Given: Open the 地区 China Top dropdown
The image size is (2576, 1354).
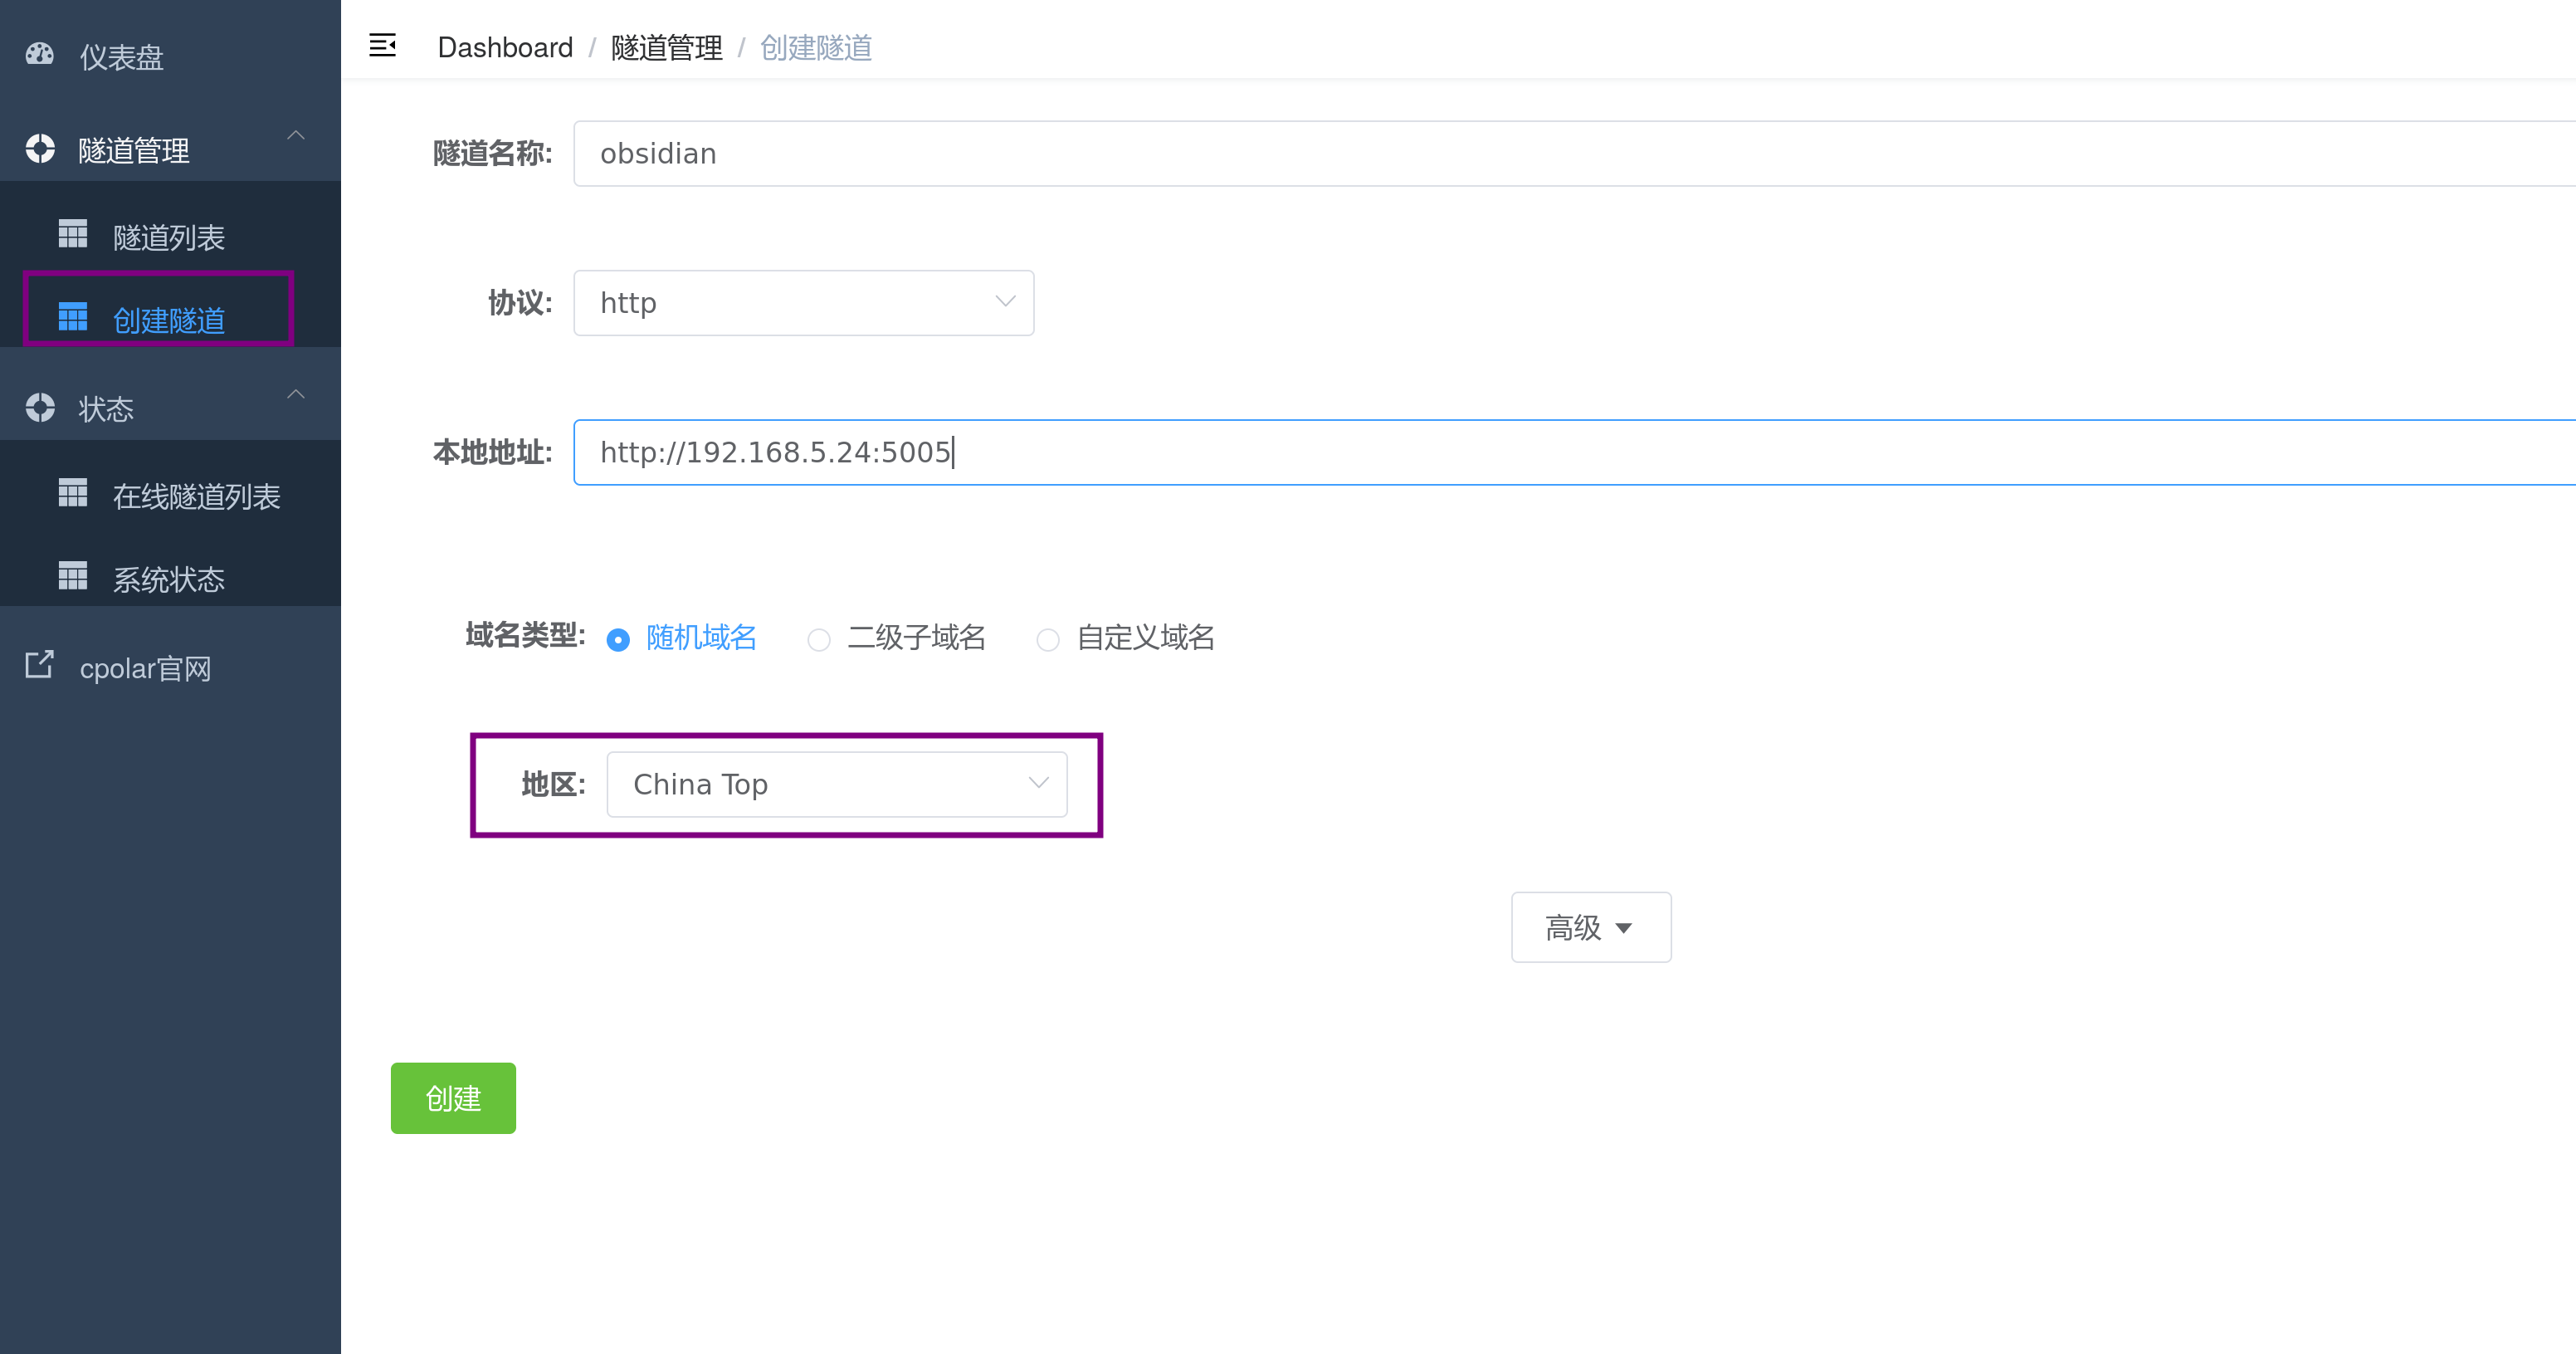Looking at the screenshot, I should pyautogui.click(x=836, y=784).
